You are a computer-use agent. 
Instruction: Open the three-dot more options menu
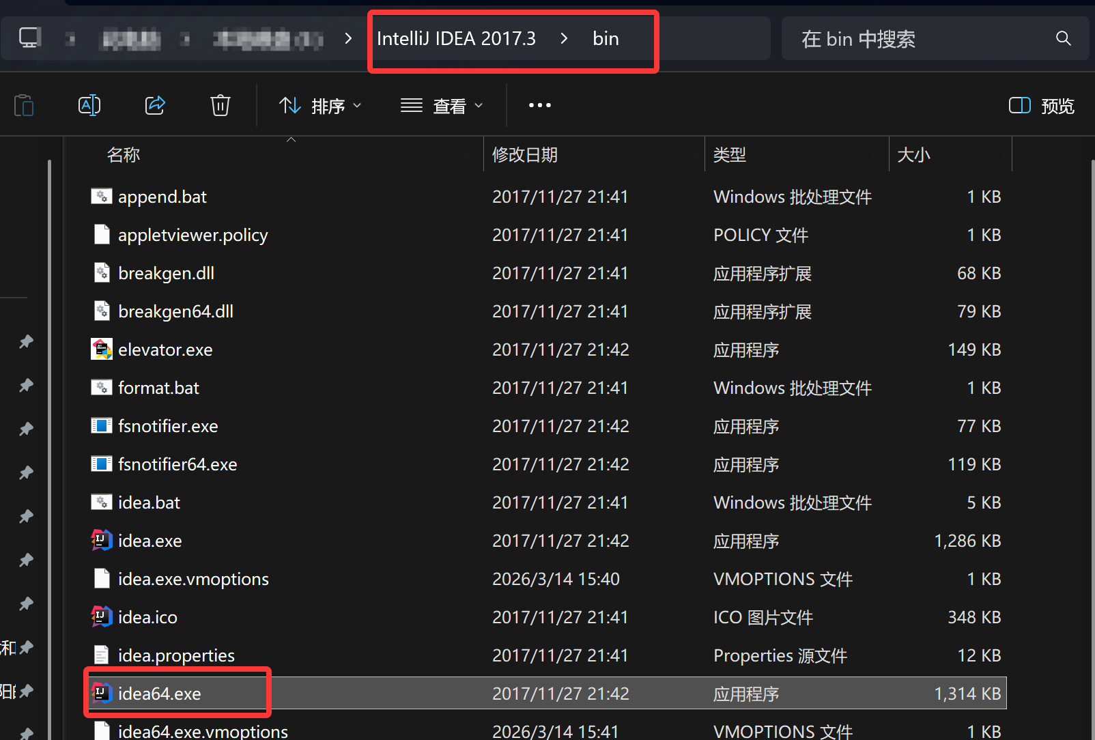tap(539, 105)
